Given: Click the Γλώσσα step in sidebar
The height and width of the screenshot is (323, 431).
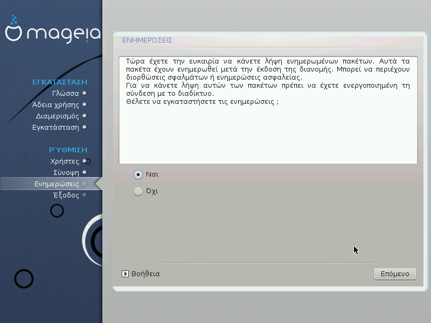Looking at the screenshot, I should (x=65, y=93).
